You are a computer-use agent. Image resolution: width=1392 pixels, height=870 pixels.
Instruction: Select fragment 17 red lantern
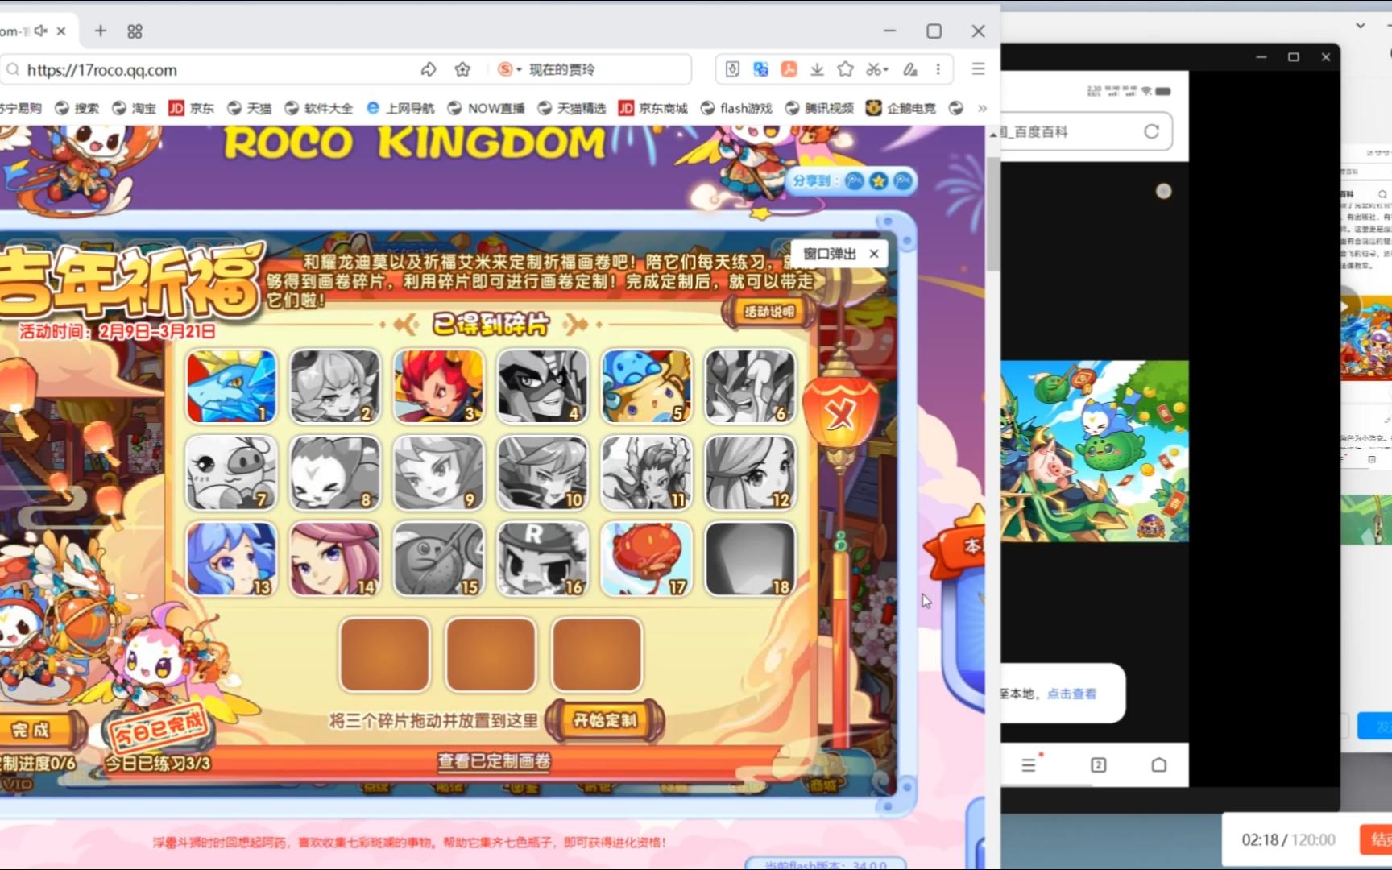click(647, 559)
